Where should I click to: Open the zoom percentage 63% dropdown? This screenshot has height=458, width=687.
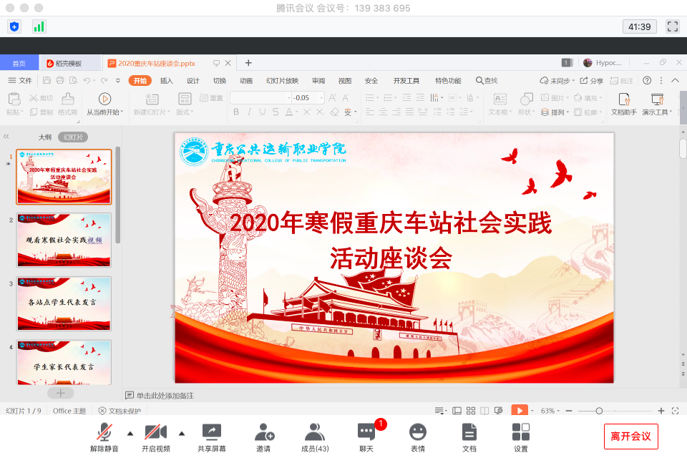pos(551,411)
